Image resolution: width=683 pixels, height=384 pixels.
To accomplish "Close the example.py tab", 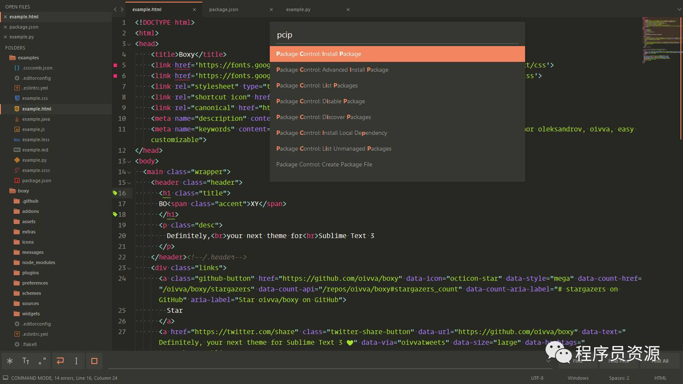I will (348, 9).
